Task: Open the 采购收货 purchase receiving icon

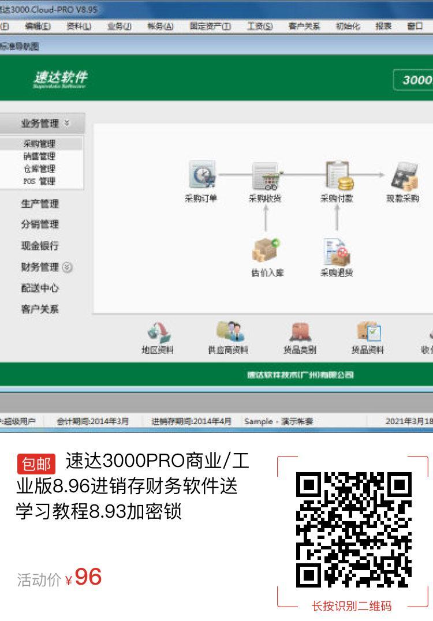Action: click(266, 176)
